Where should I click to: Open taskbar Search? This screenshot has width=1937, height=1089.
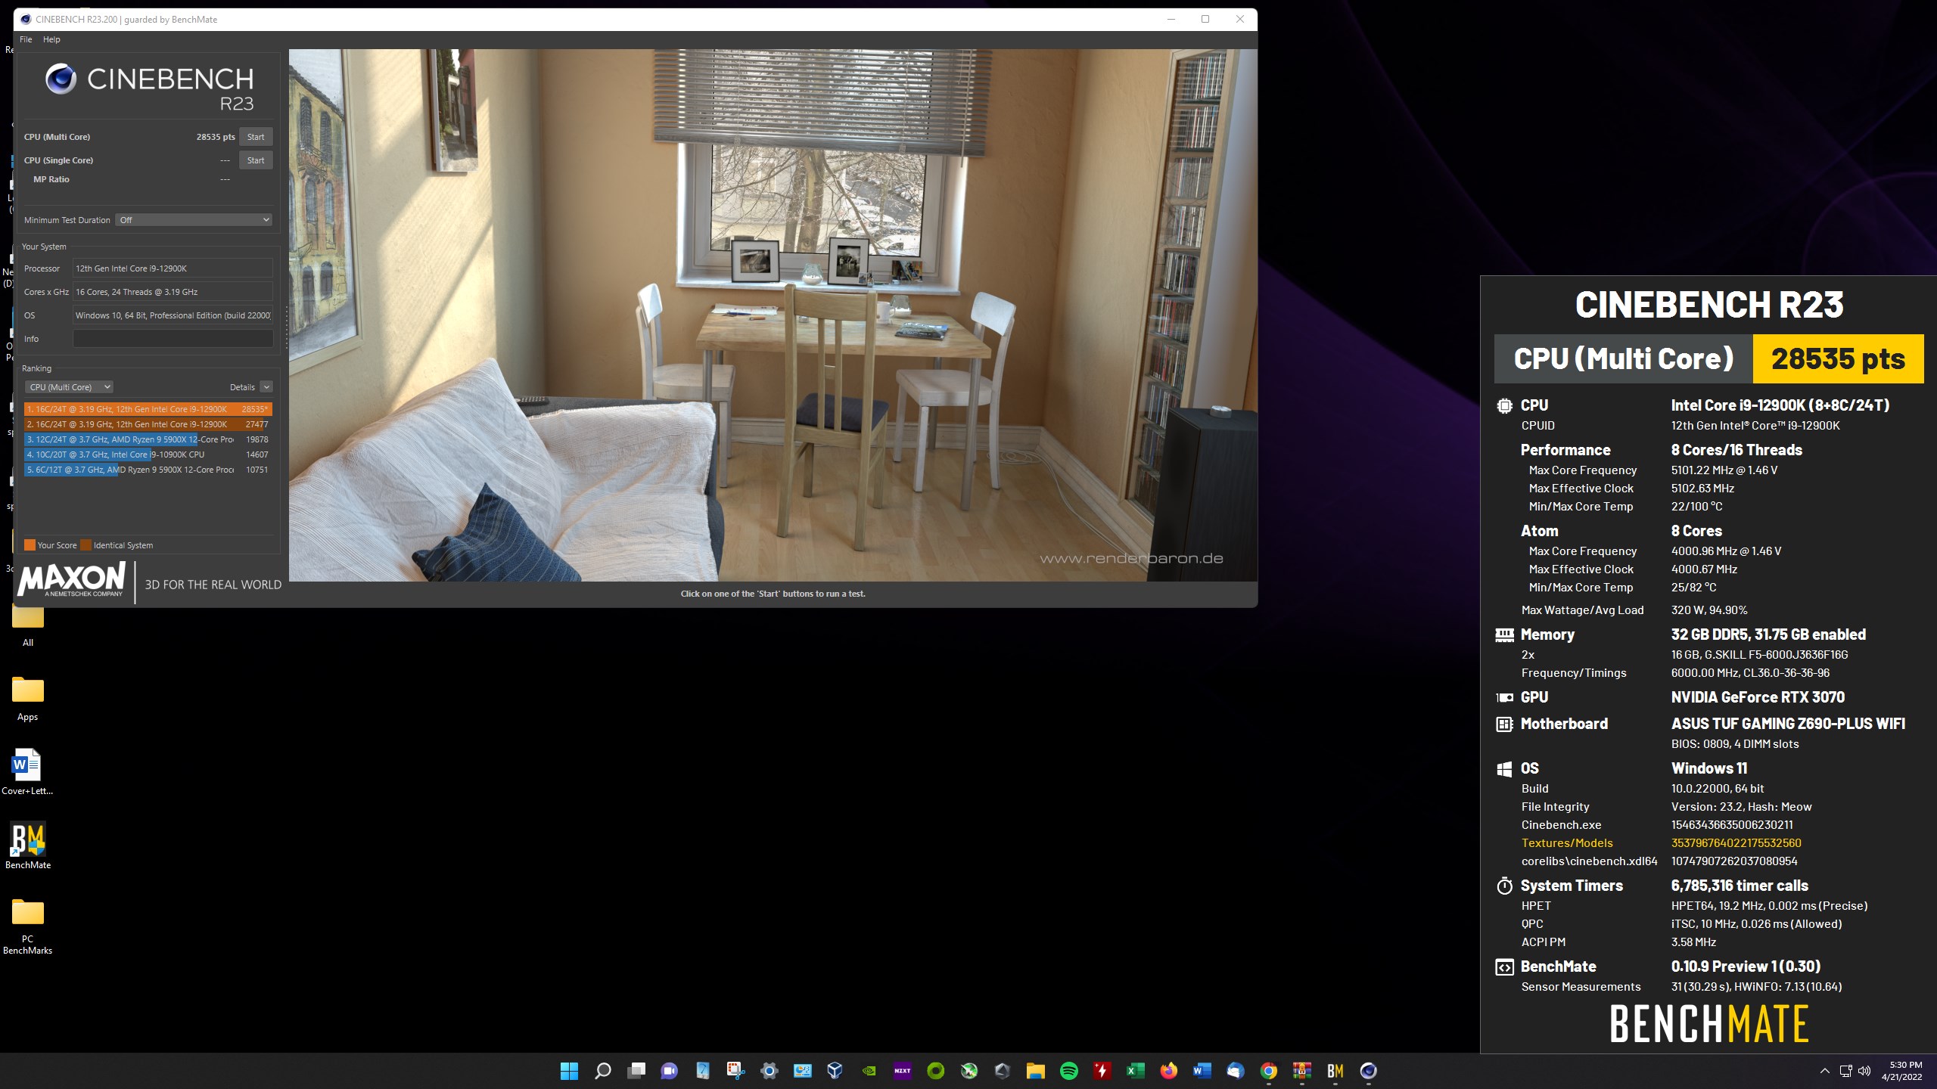[602, 1071]
